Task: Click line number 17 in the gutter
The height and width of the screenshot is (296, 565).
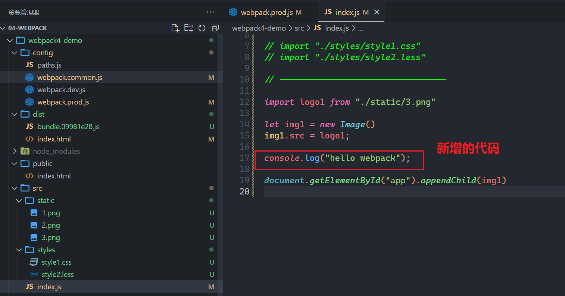Action: coord(244,158)
